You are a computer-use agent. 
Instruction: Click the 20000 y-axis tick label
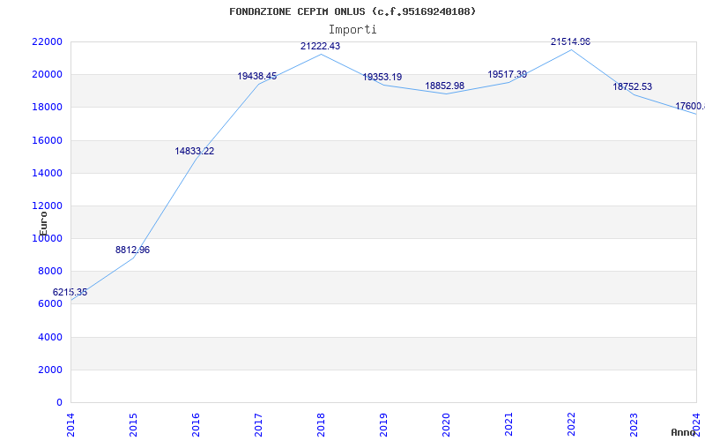pos(47,75)
